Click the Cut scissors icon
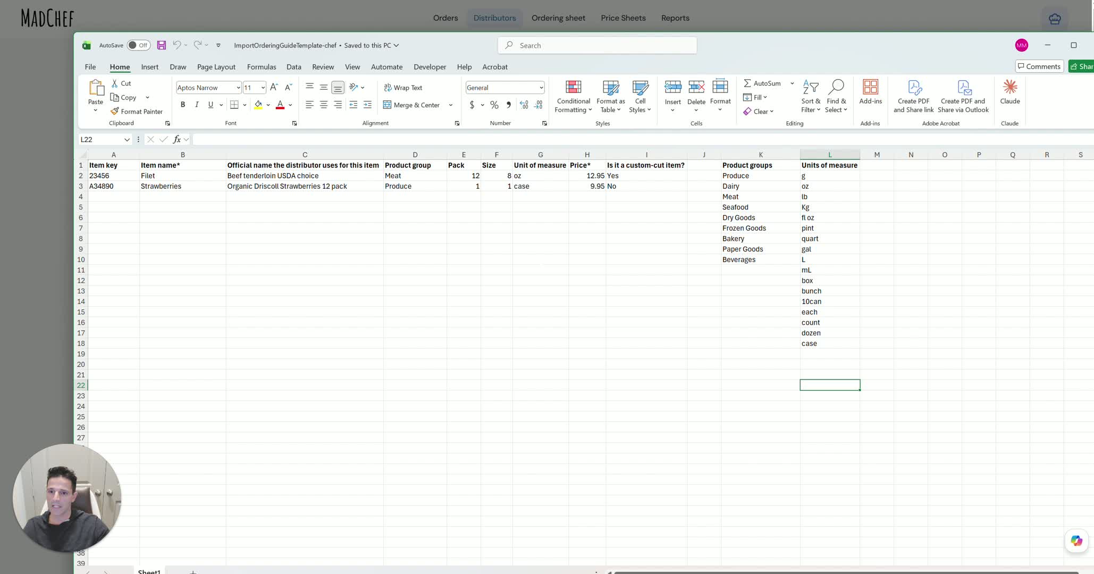 [x=115, y=83]
